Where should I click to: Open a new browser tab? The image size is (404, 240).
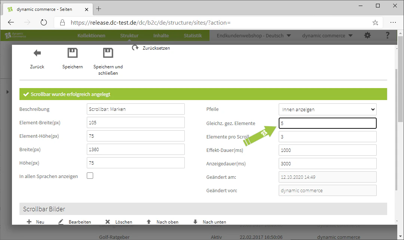pyautogui.click(x=98, y=9)
